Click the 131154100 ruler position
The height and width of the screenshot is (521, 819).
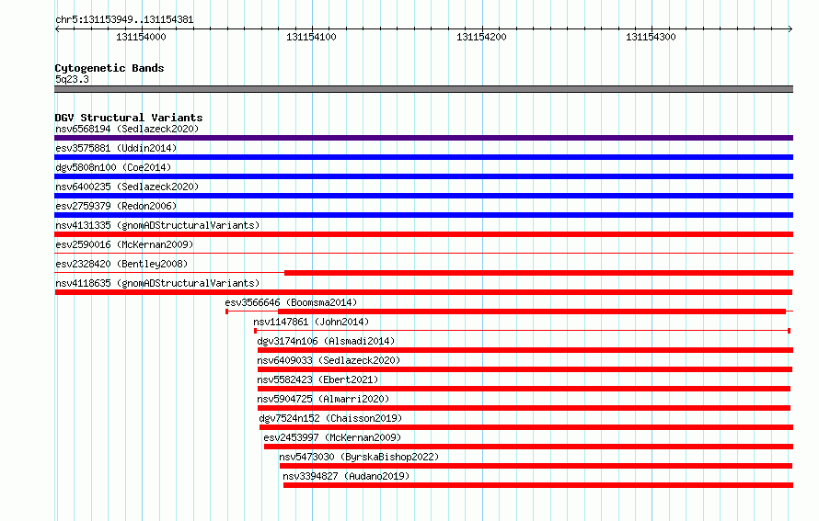(x=311, y=37)
